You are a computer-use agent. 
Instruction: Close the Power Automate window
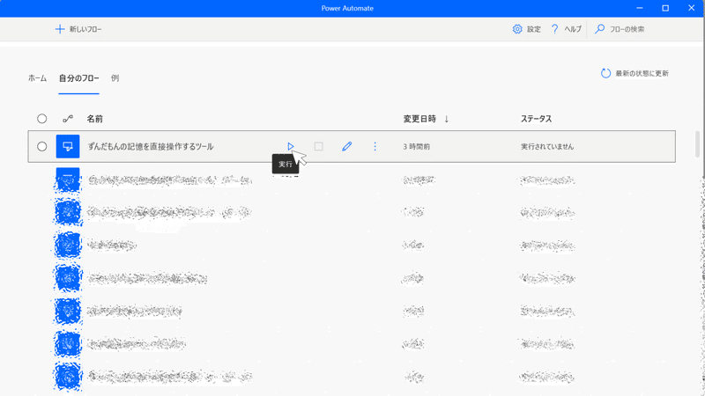692,8
